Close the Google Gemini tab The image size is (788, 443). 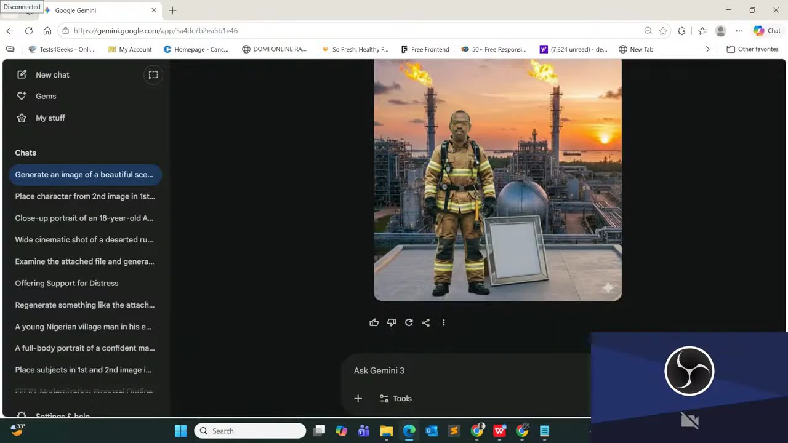(x=154, y=10)
